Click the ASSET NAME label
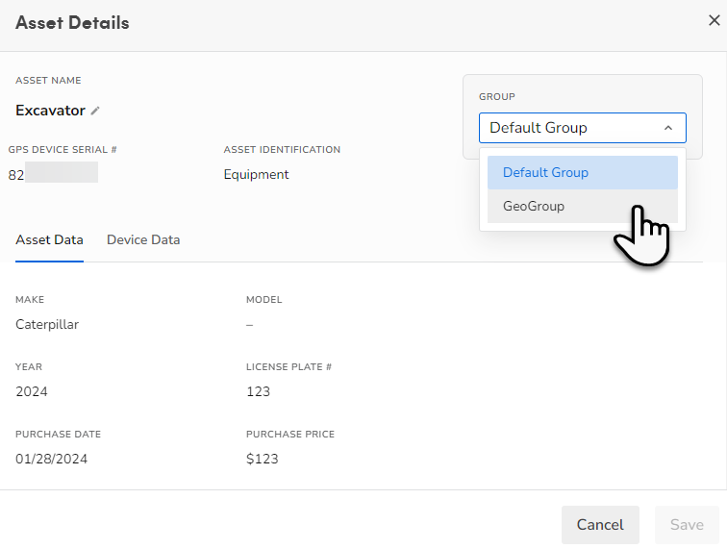Image resolution: width=727 pixels, height=549 pixels. (x=48, y=80)
